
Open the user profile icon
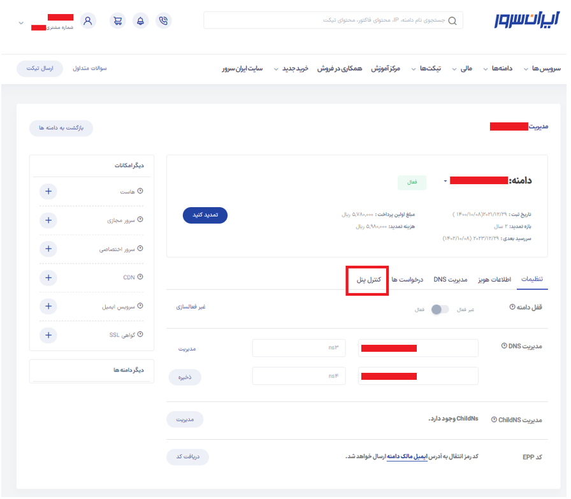pos(88,20)
